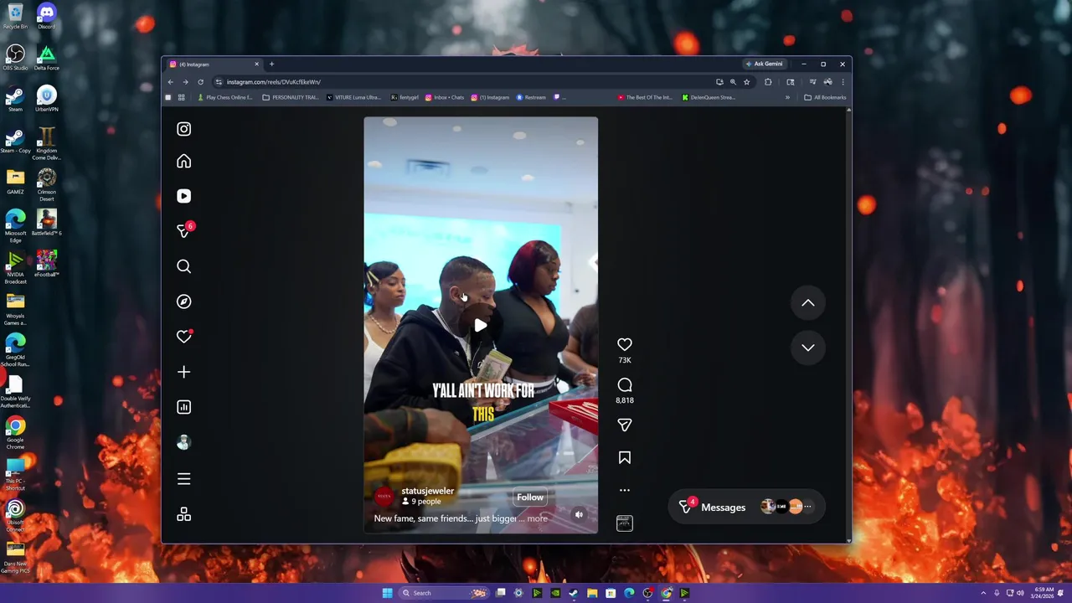This screenshot has width=1072, height=603.
Task: Click the Create plus icon
Action: (184, 372)
